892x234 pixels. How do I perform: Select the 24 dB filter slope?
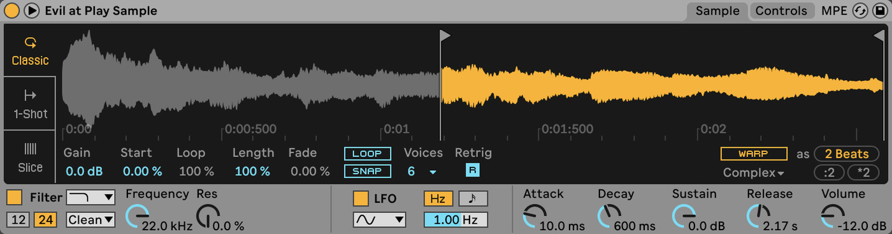45,220
